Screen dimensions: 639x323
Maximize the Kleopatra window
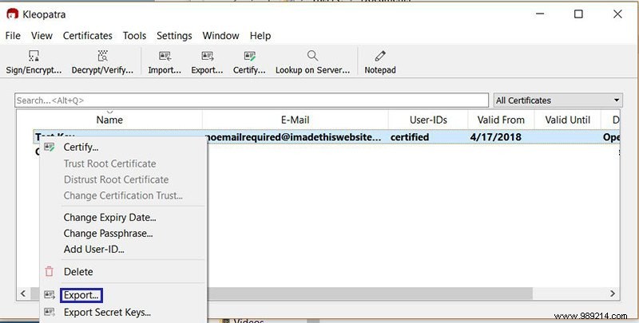click(578, 14)
